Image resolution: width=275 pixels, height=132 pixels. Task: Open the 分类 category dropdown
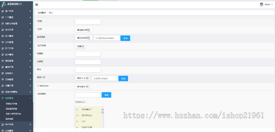83,30
